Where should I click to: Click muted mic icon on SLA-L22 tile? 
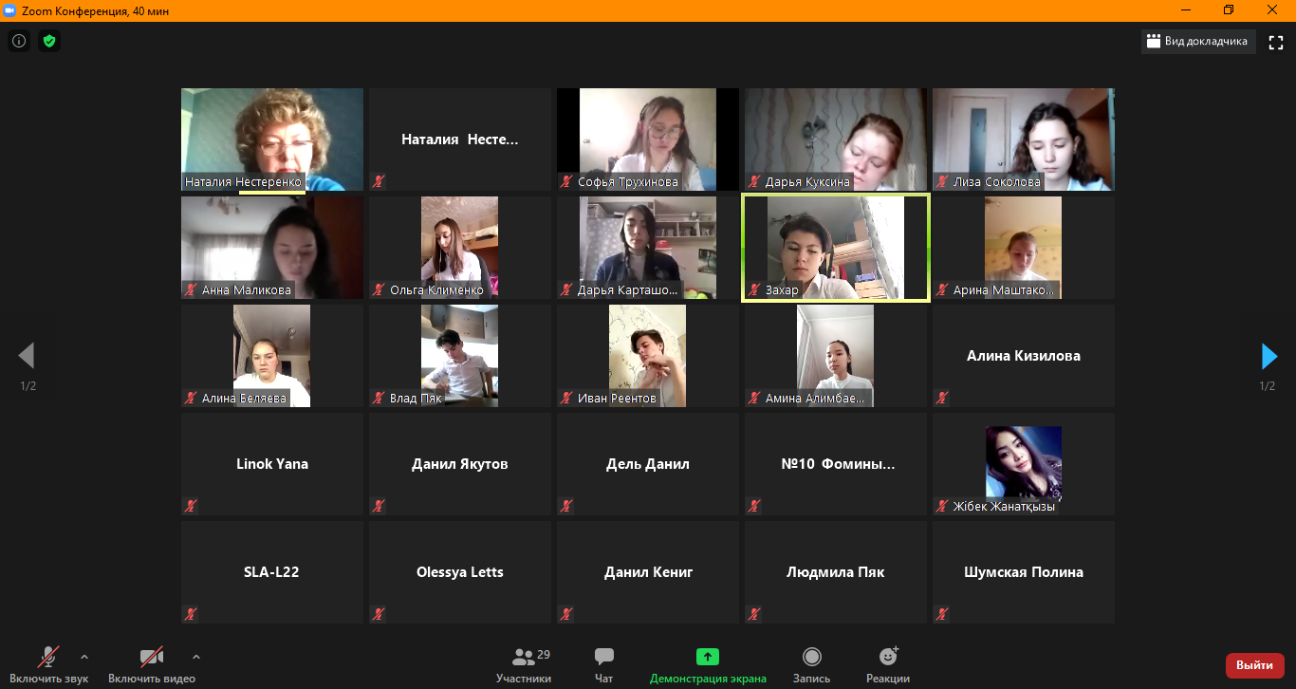click(192, 615)
